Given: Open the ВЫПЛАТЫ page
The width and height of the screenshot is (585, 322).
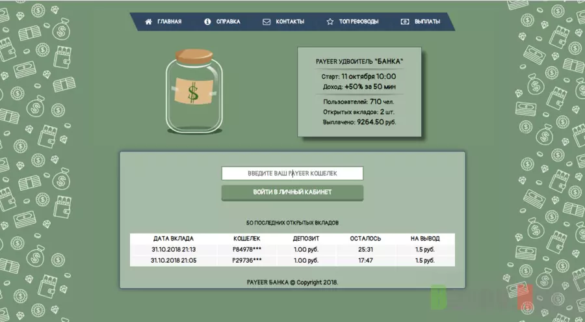Looking at the screenshot, I should tap(428, 21).
